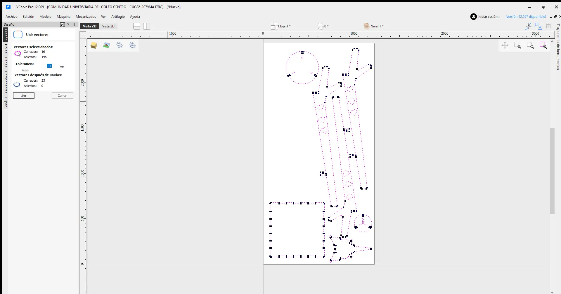Click the plain wavy toolpath lines icon
The width and height of the screenshot is (561, 294).
click(x=120, y=45)
